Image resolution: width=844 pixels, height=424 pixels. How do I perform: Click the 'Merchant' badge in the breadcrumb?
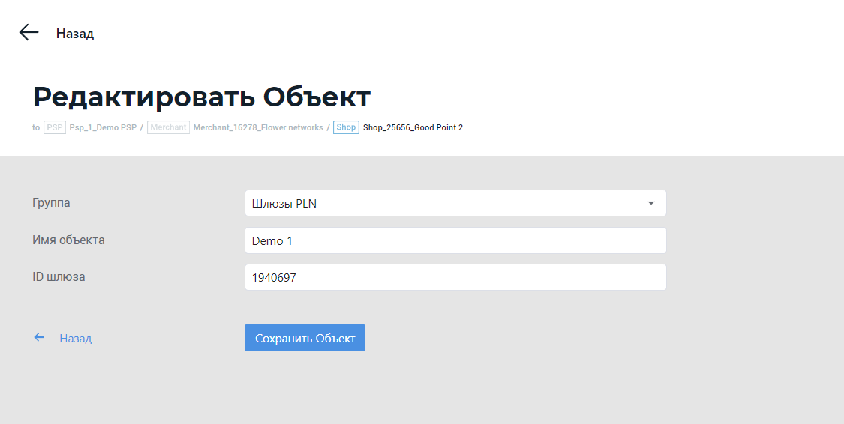point(168,127)
